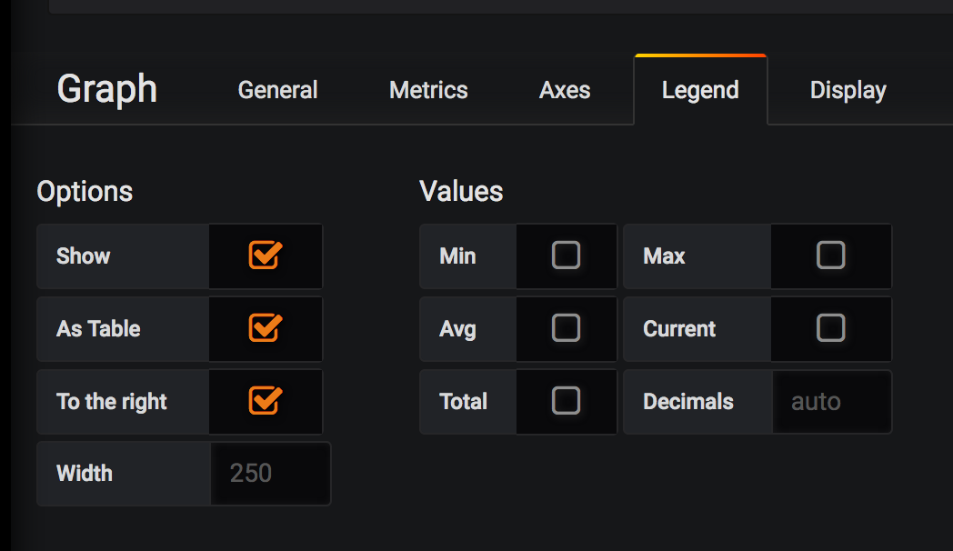This screenshot has height=551, width=953.
Task: Switch to the General tab
Action: (x=277, y=89)
